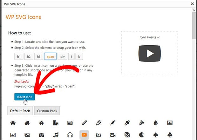This screenshot has height=140, width=197.
Task: Click the large play icon in Icon Preview
Action: [150, 53]
